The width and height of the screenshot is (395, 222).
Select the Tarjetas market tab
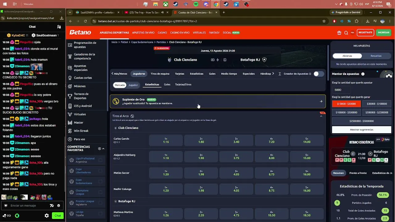pyautogui.click(x=180, y=74)
